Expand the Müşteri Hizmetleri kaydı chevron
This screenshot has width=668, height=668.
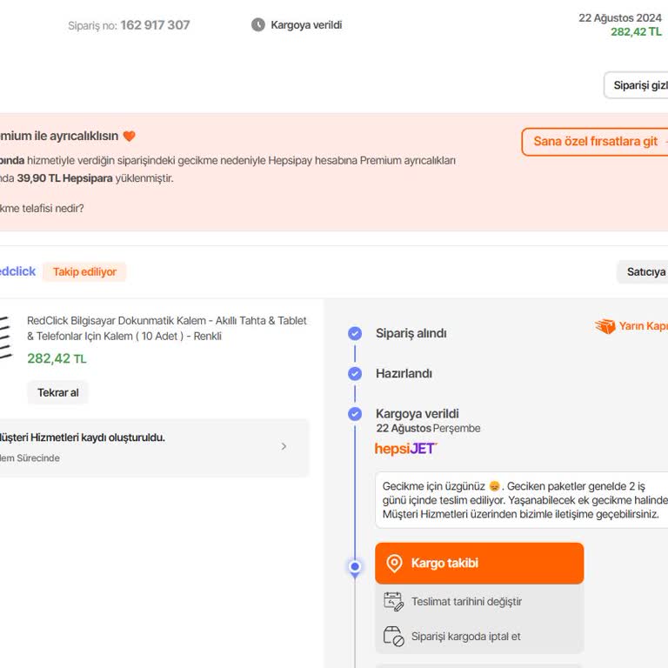[284, 446]
